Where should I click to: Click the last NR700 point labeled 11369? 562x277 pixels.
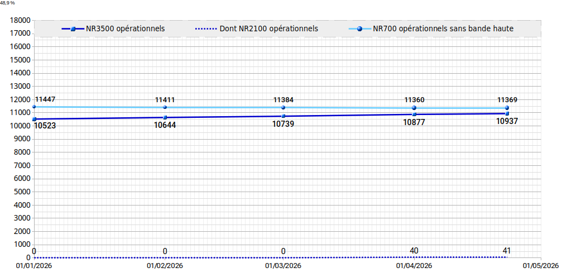507,108
